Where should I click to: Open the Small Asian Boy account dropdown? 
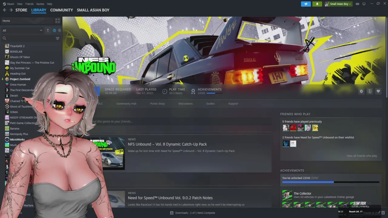pos(338,4)
